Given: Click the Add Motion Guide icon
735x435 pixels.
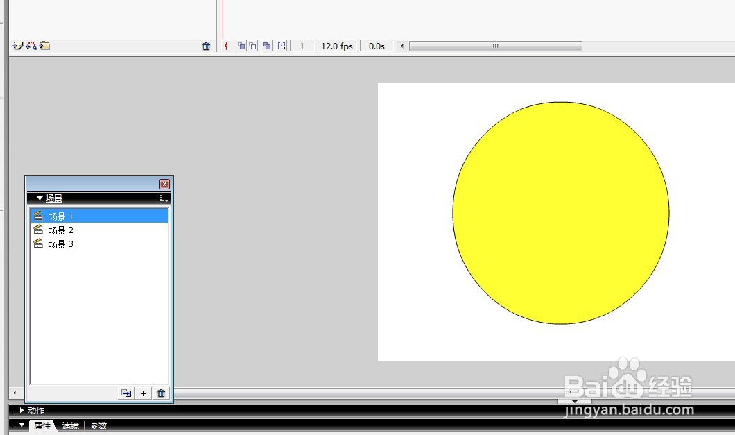Looking at the screenshot, I should tap(31, 46).
